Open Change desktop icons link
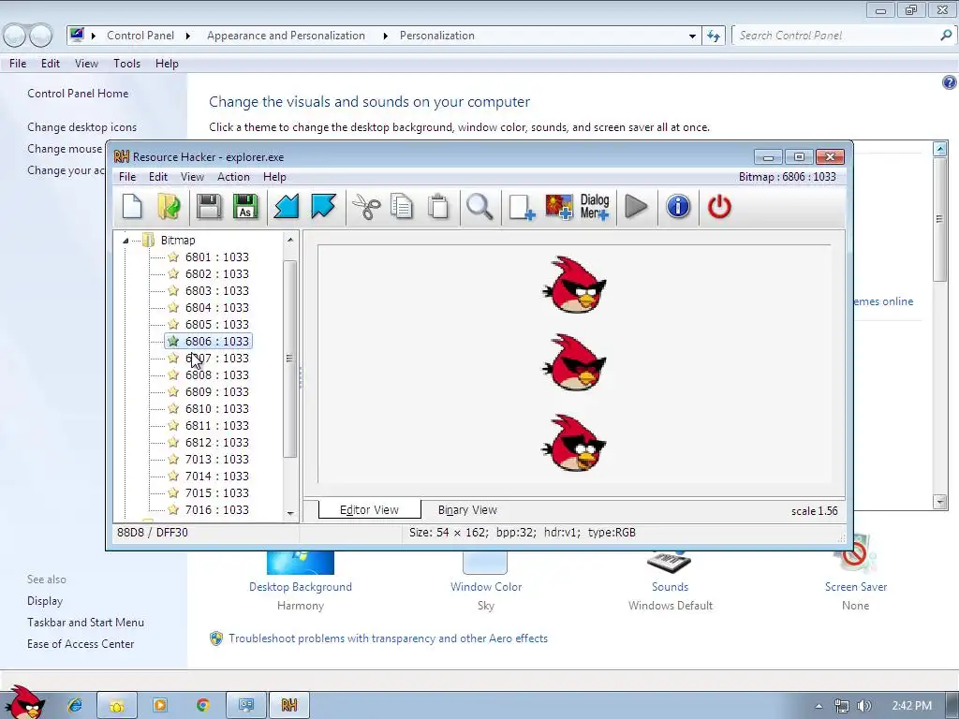Viewport: 959px width, 719px height. point(82,127)
